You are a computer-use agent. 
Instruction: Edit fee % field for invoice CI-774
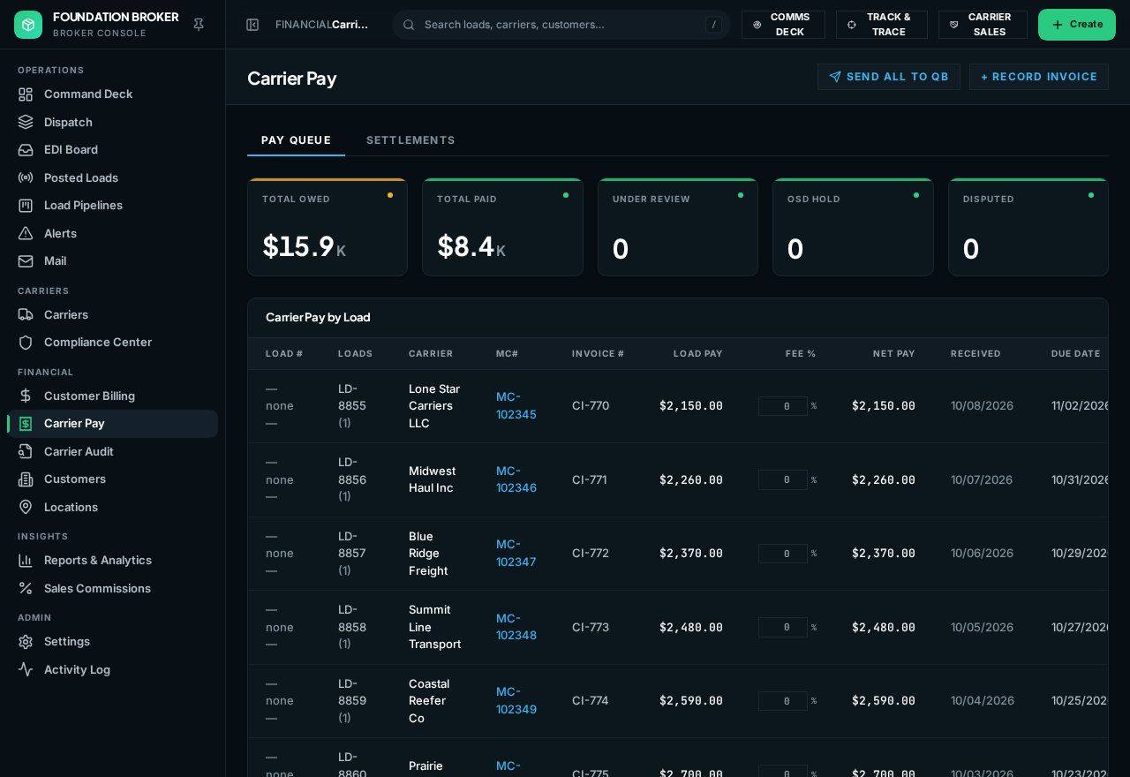(x=783, y=701)
